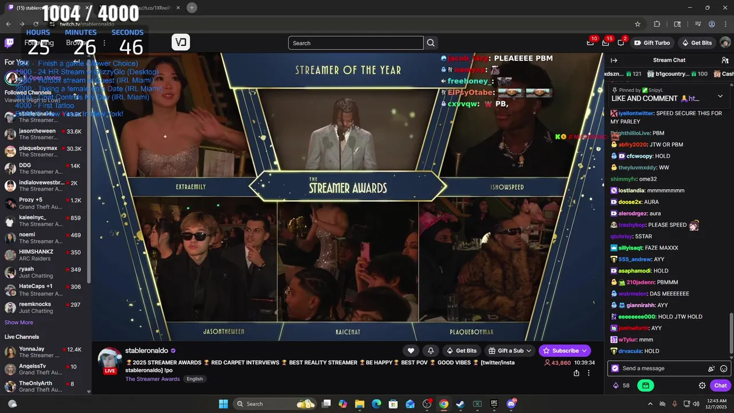The height and width of the screenshot is (413, 734).
Task: Open channel points balance 58
Action: click(x=621, y=385)
